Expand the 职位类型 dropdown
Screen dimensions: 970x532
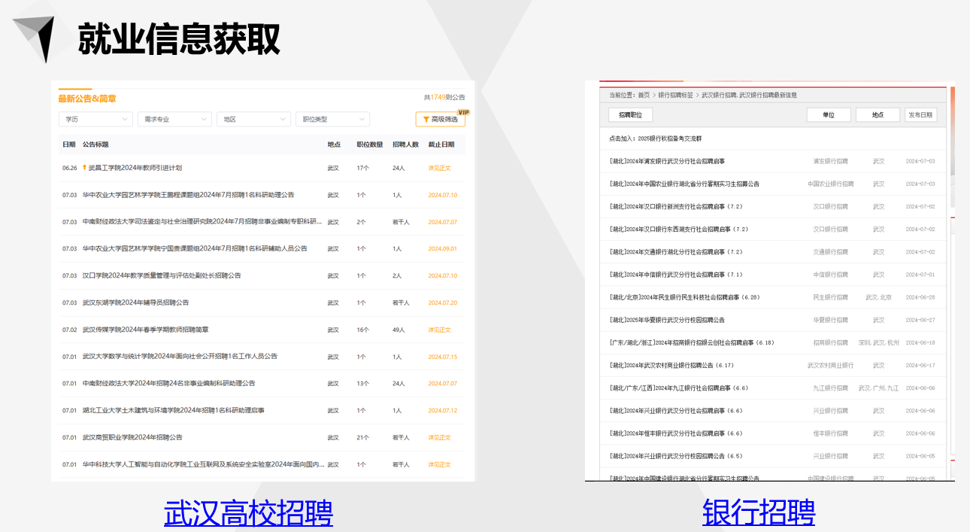tap(332, 120)
